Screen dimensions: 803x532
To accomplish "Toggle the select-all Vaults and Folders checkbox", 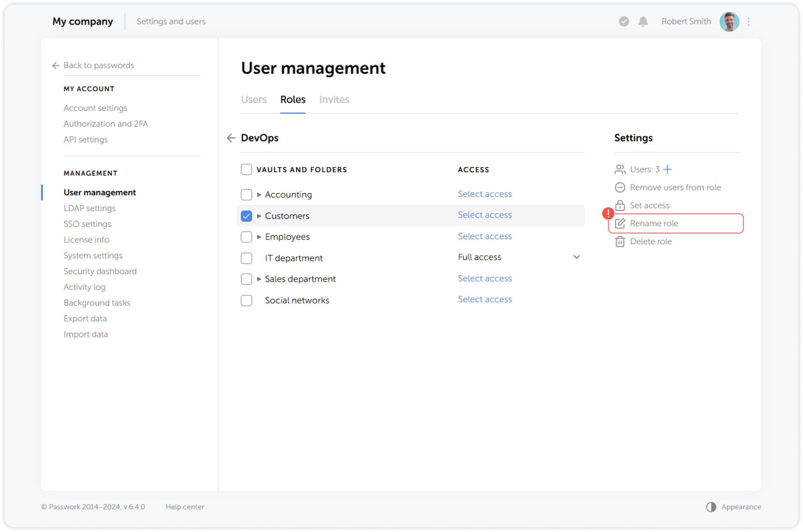I will [x=246, y=169].
